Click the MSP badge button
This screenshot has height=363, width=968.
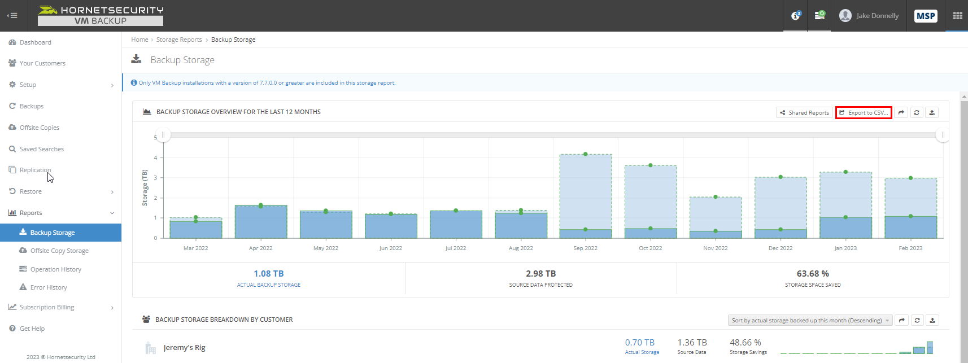point(926,16)
